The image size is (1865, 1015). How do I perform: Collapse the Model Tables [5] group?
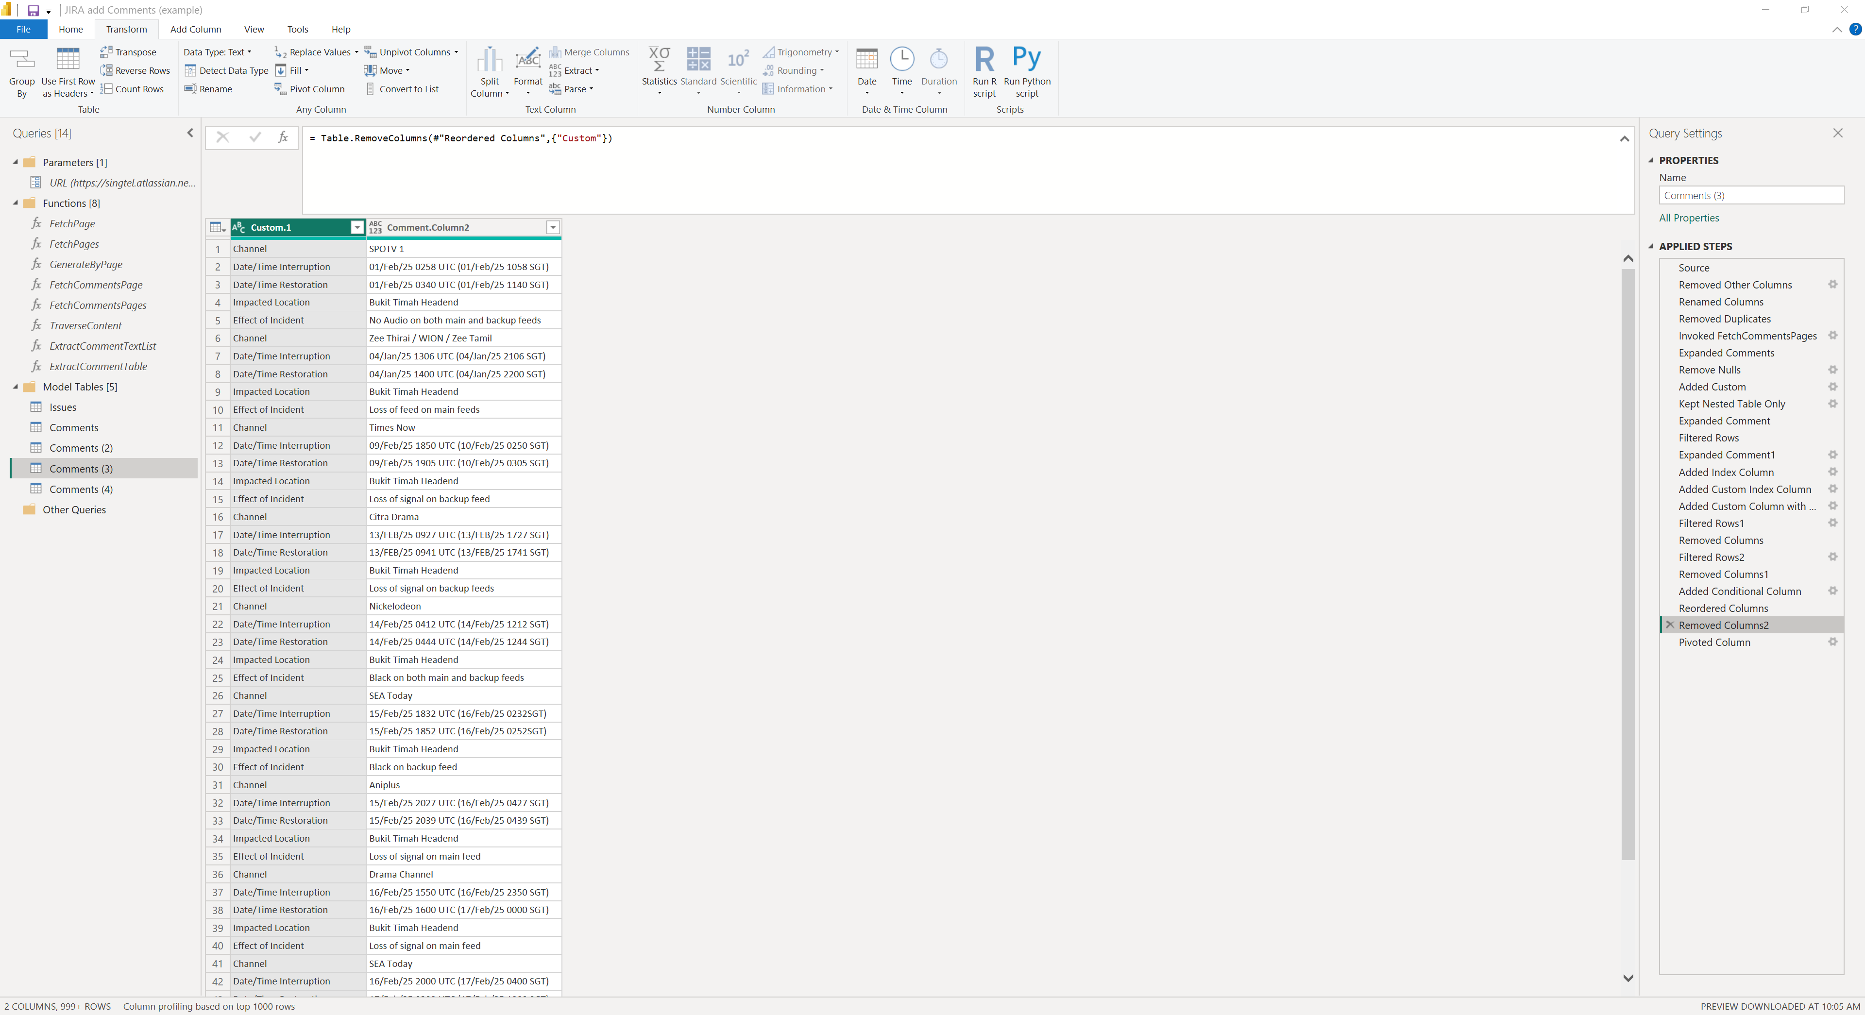coord(15,387)
